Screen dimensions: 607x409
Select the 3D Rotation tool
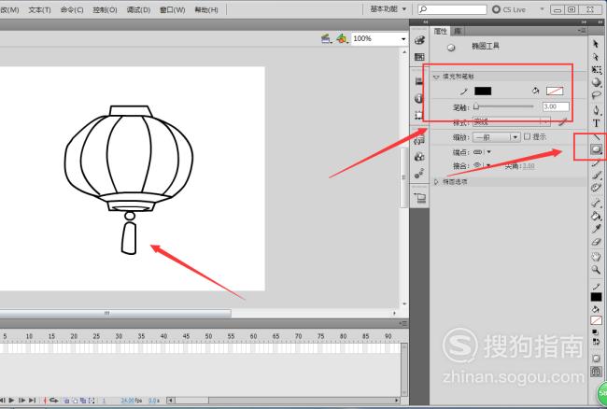tap(596, 82)
